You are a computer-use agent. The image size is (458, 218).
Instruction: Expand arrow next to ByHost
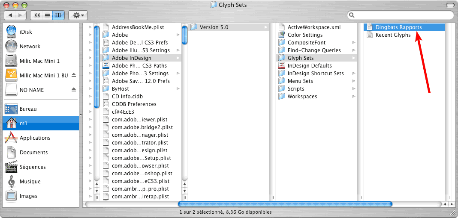pos(178,89)
